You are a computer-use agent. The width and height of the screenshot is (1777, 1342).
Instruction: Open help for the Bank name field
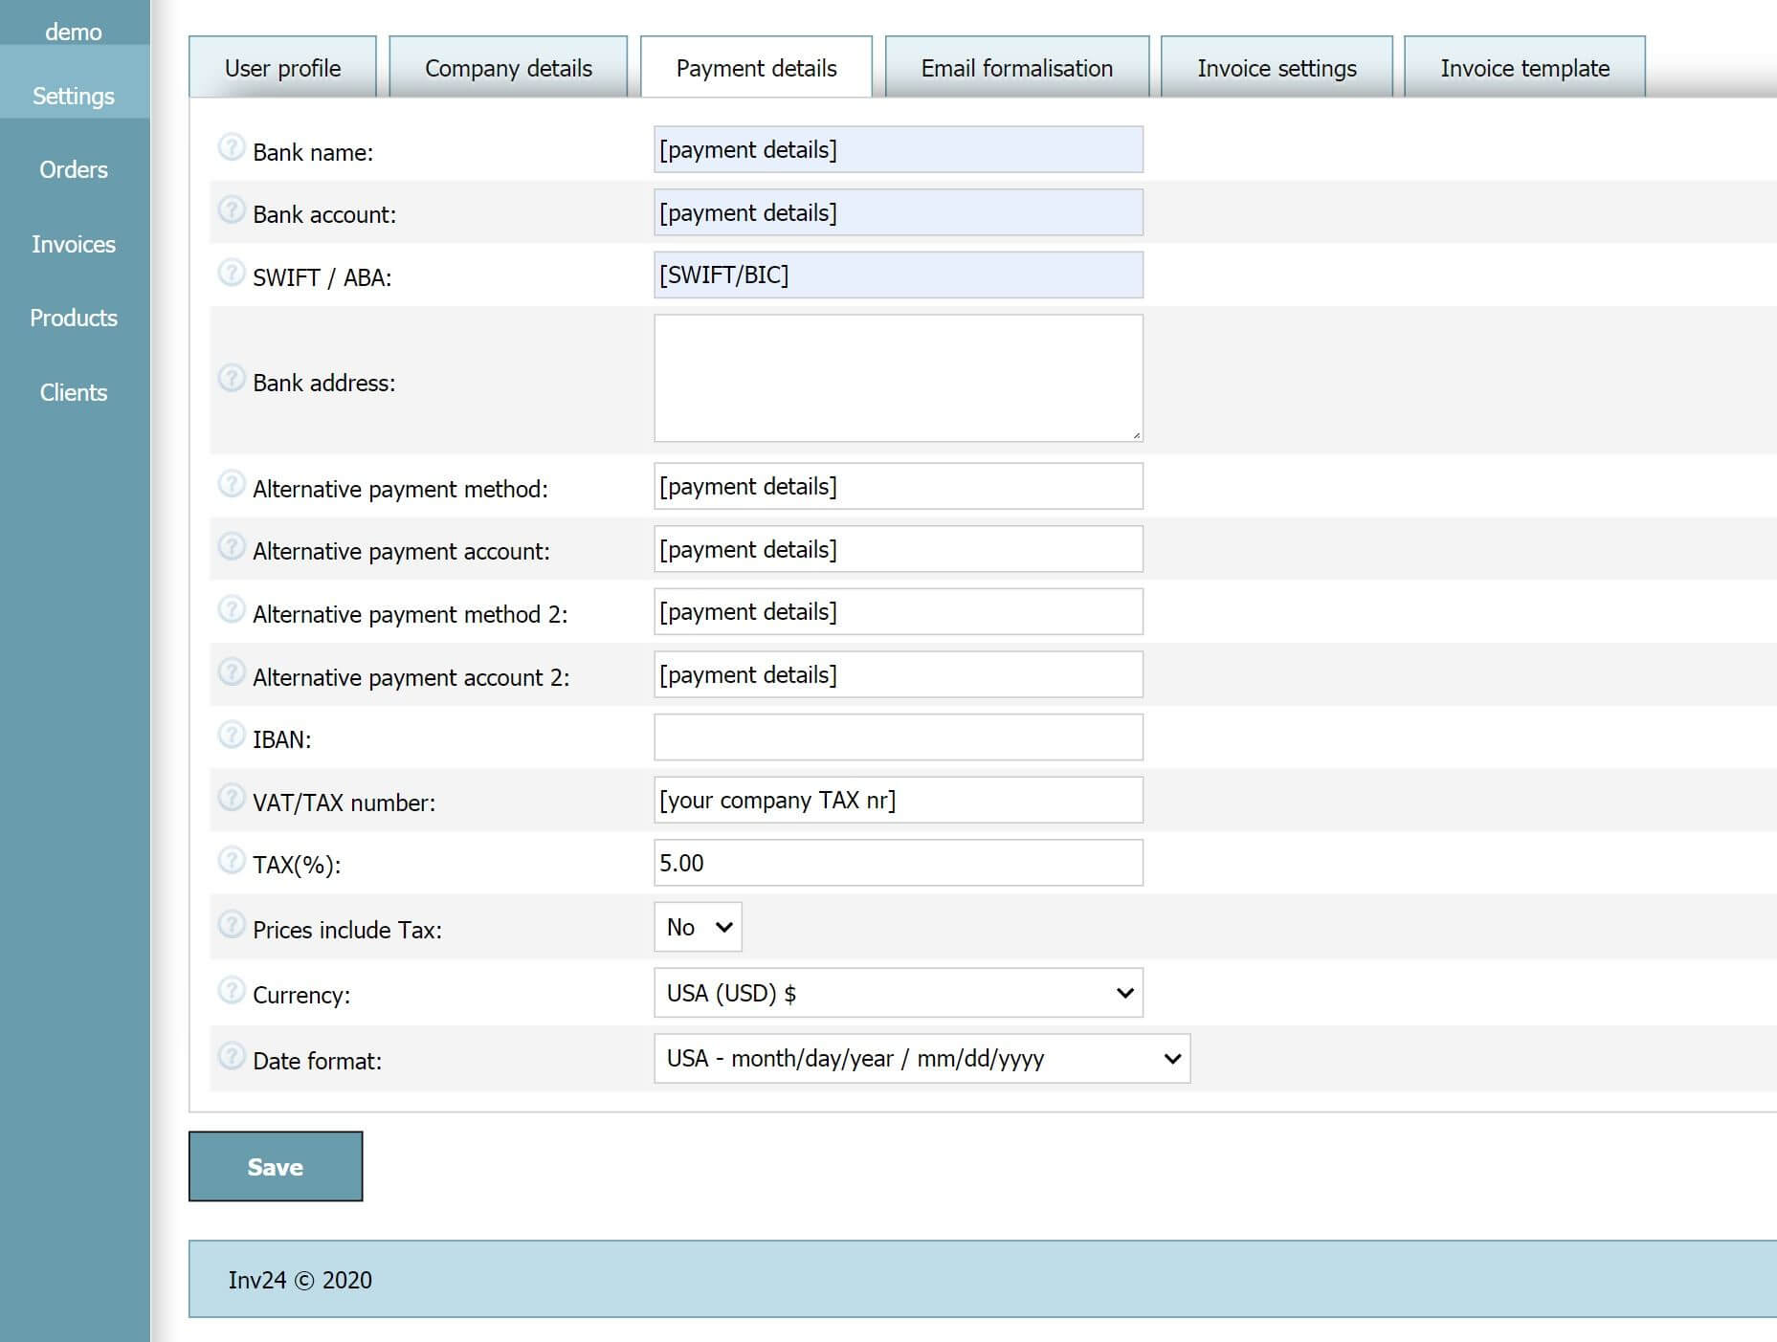[232, 148]
